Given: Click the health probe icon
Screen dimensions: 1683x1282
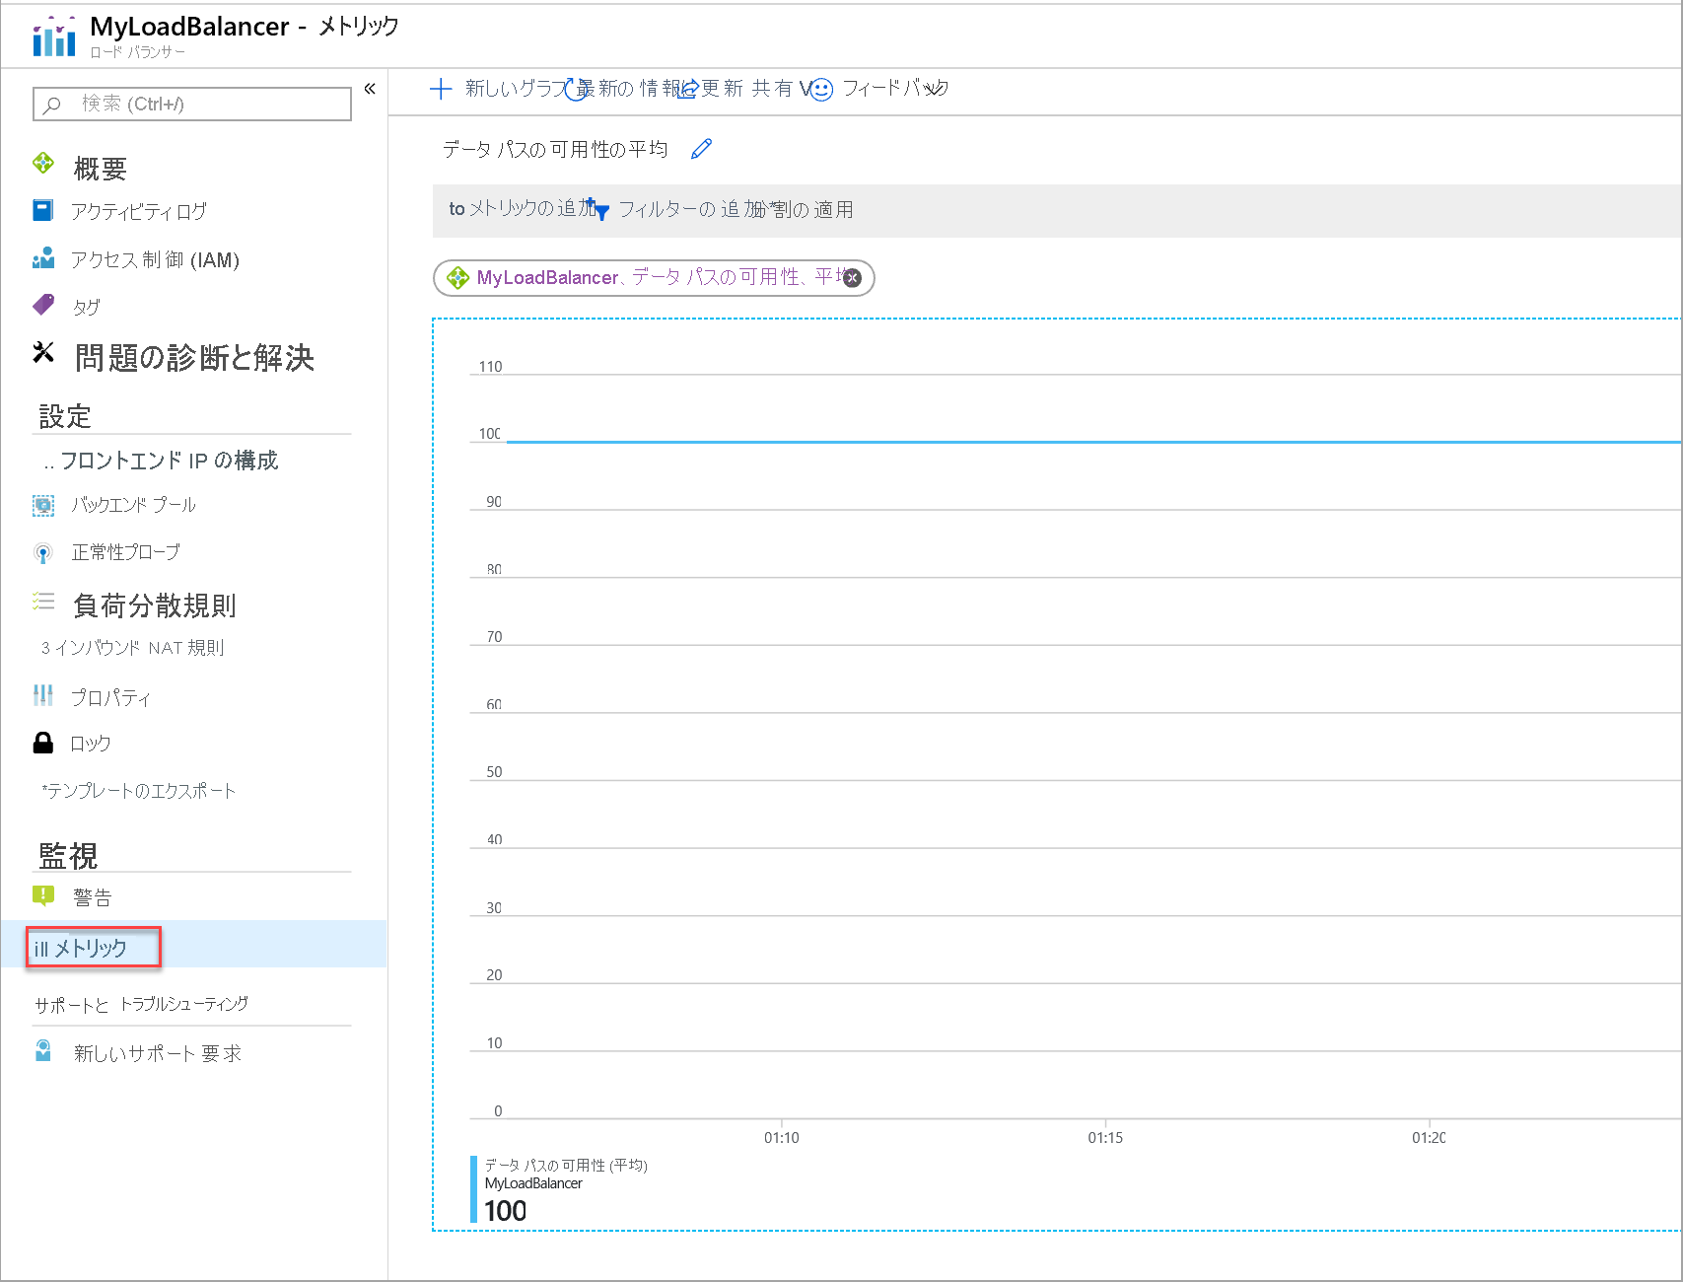Looking at the screenshot, I should click(x=43, y=553).
